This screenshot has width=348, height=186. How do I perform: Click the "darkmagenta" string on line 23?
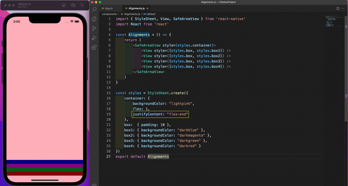click(x=191, y=135)
